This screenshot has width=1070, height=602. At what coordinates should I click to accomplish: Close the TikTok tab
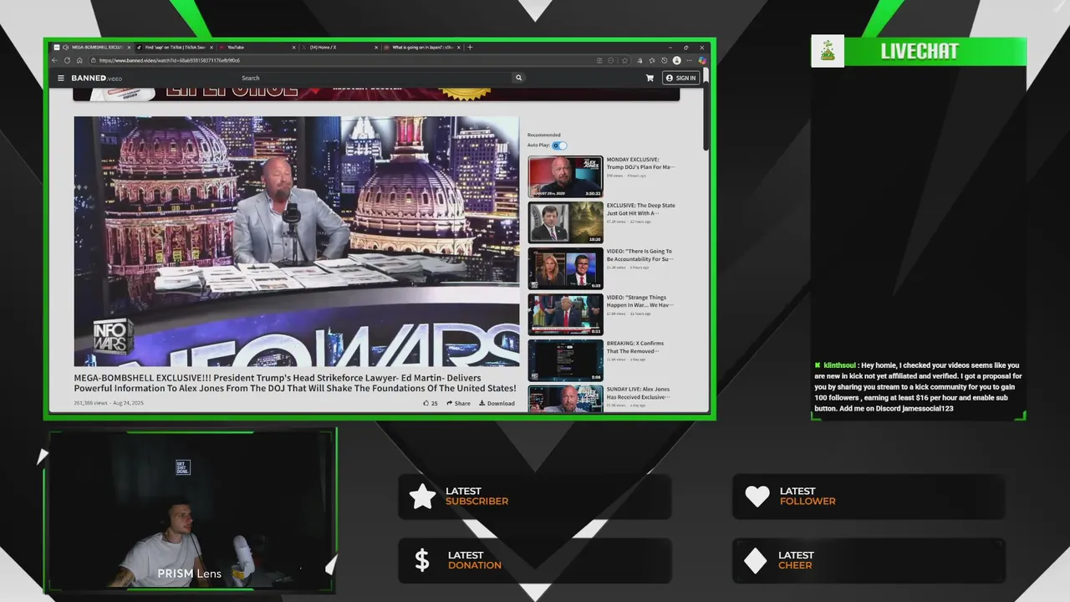211,48
